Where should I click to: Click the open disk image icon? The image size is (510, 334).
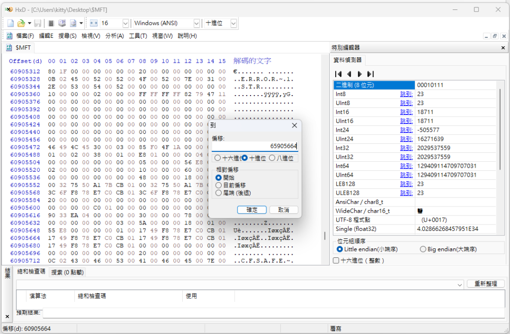tap(73, 23)
